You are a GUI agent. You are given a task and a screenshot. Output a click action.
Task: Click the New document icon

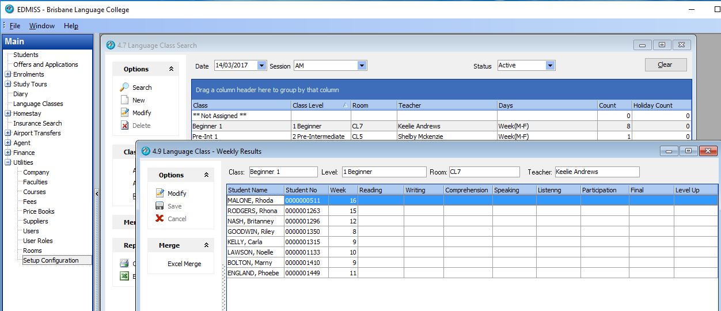pyautogui.click(x=124, y=100)
